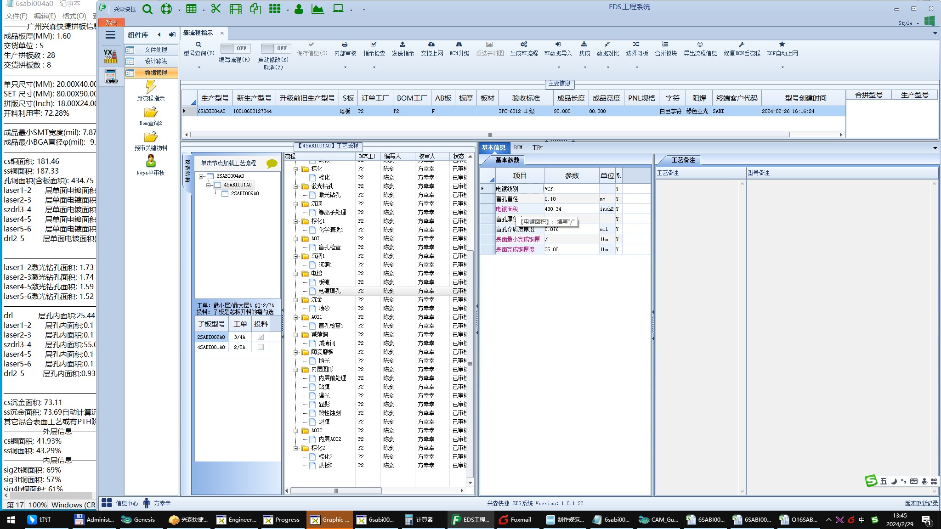The image size is (941, 529).
Task: Click the 内部审核 printer icon
Action: point(345,45)
